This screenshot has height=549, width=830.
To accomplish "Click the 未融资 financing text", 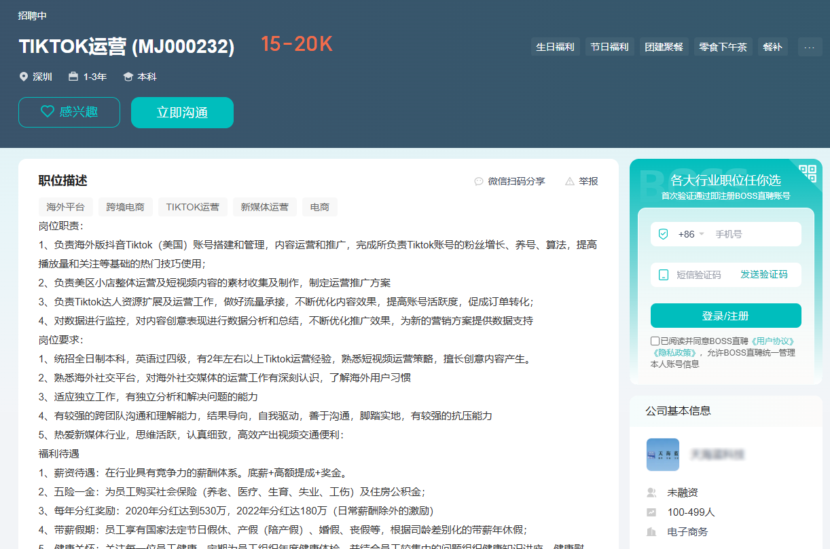I will point(683,493).
